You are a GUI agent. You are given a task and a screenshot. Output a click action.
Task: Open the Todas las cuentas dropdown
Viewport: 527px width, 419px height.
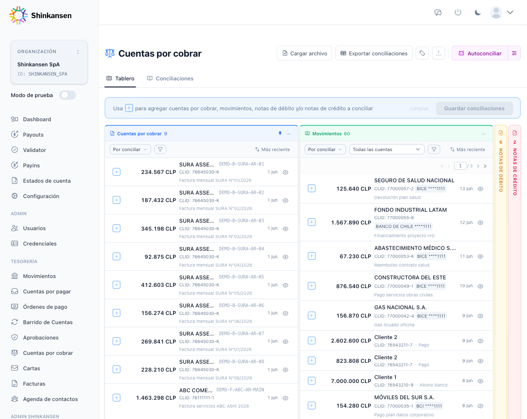(386, 149)
